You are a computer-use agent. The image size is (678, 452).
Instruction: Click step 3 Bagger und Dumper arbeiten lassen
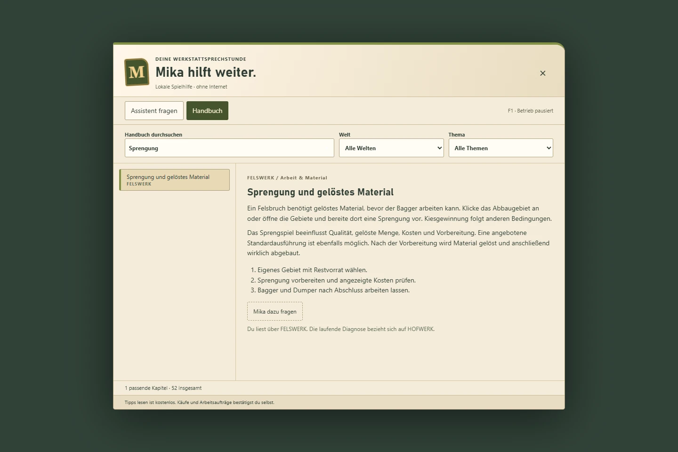pos(333,290)
